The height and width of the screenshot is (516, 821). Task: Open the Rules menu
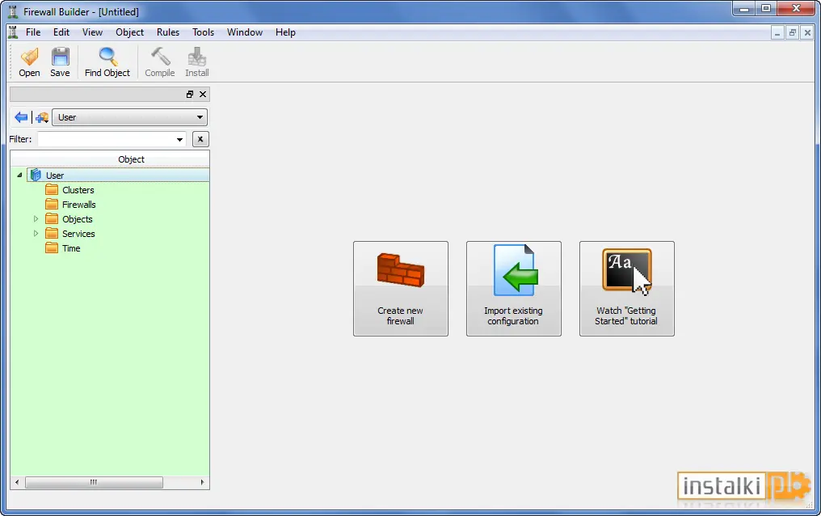point(168,32)
